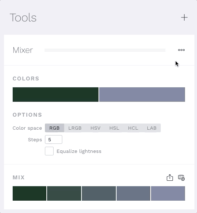Focus the Steps number field

pos(54,139)
